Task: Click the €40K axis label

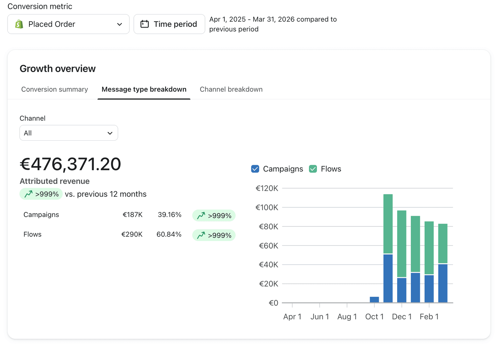Action: click(268, 265)
